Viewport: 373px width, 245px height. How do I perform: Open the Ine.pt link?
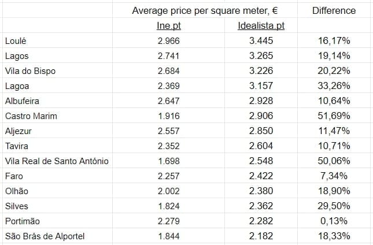coord(168,26)
